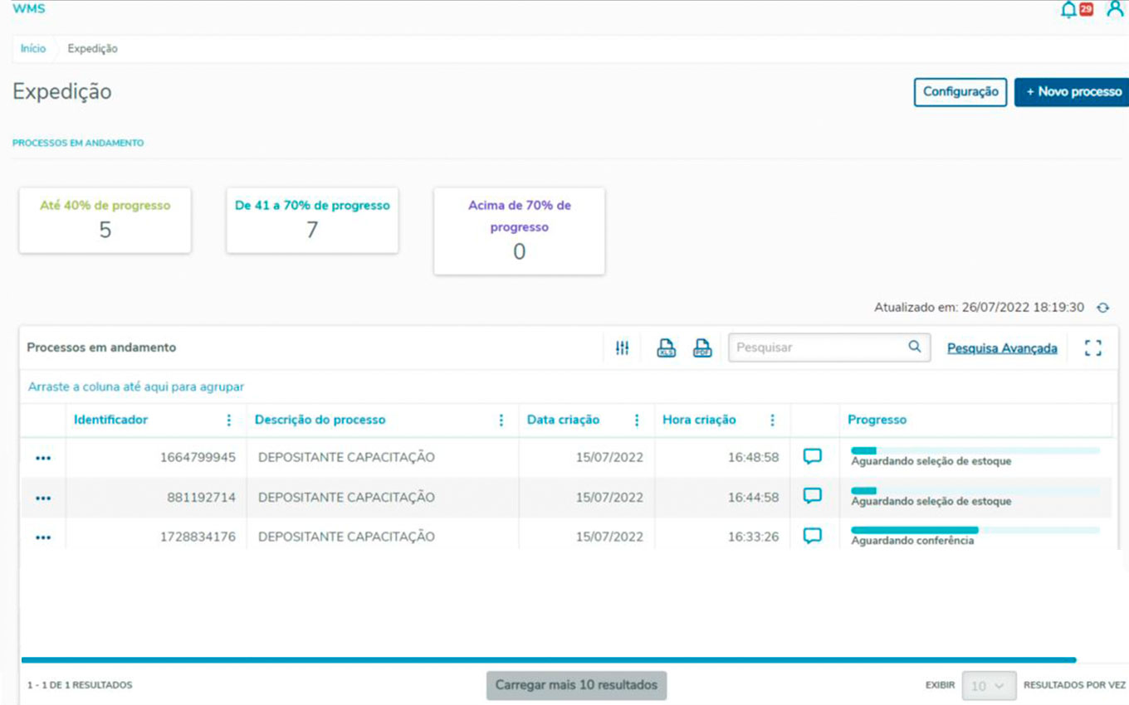Open the Identificador column options menu

coord(229,421)
